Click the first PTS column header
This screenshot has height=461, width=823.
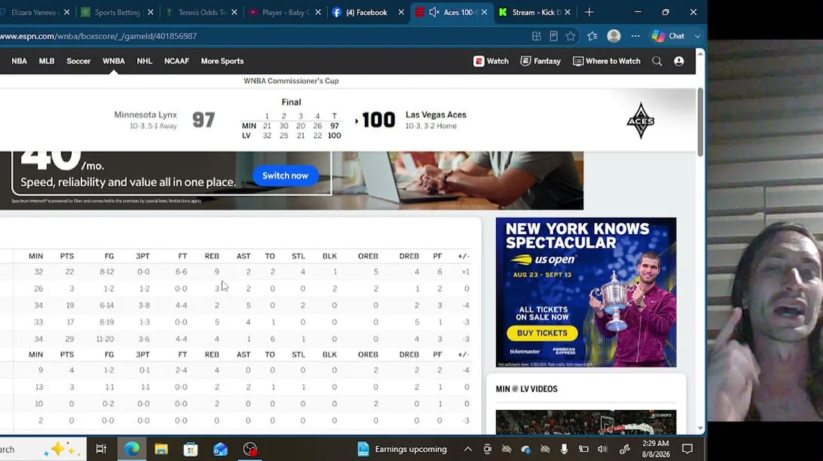pos(67,256)
